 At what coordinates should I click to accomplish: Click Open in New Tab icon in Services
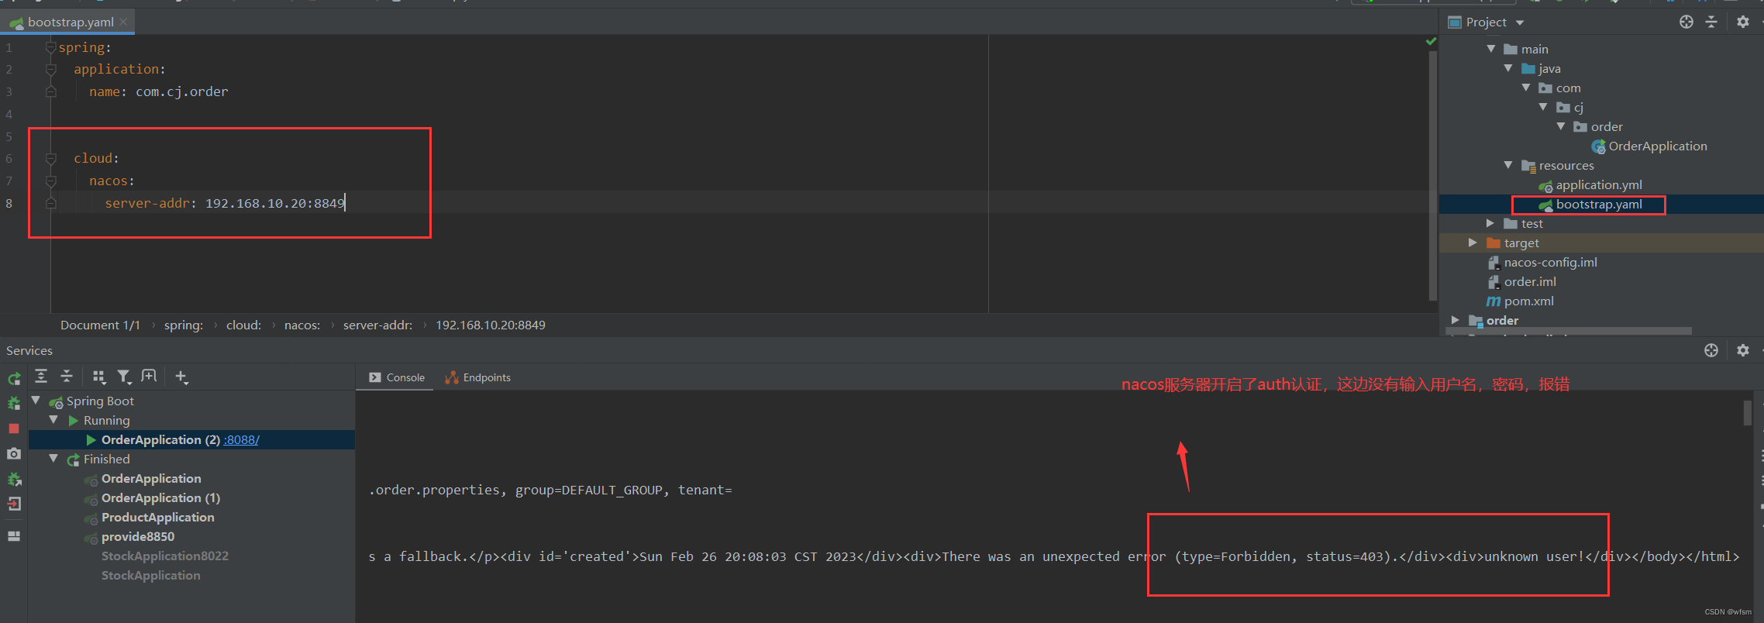[150, 377]
